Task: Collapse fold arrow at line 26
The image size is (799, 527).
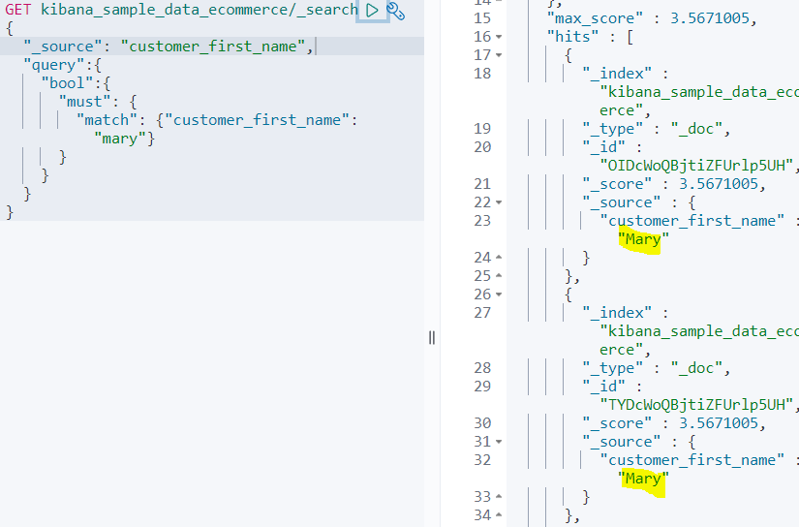Action: pos(499,294)
